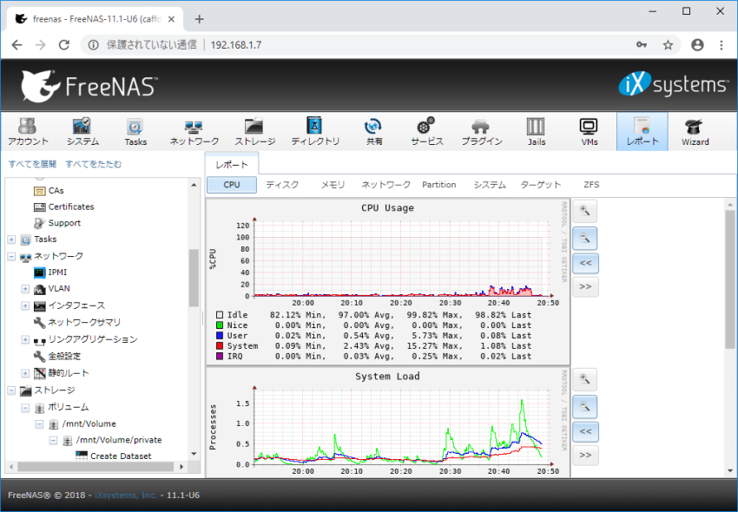This screenshot has height=512, width=738.
Task: Launch the Wizard hat icon
Action: pos(695,131)
